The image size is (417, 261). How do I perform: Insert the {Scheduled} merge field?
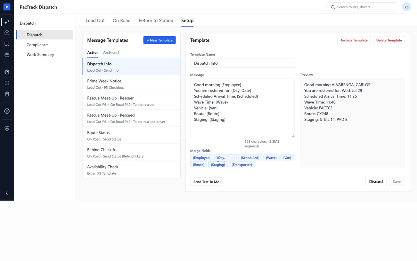pyautogui.click(x=250, y=158)
